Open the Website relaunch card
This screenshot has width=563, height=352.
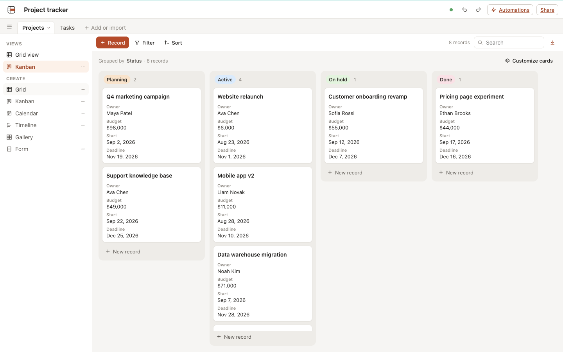(263, 126)
